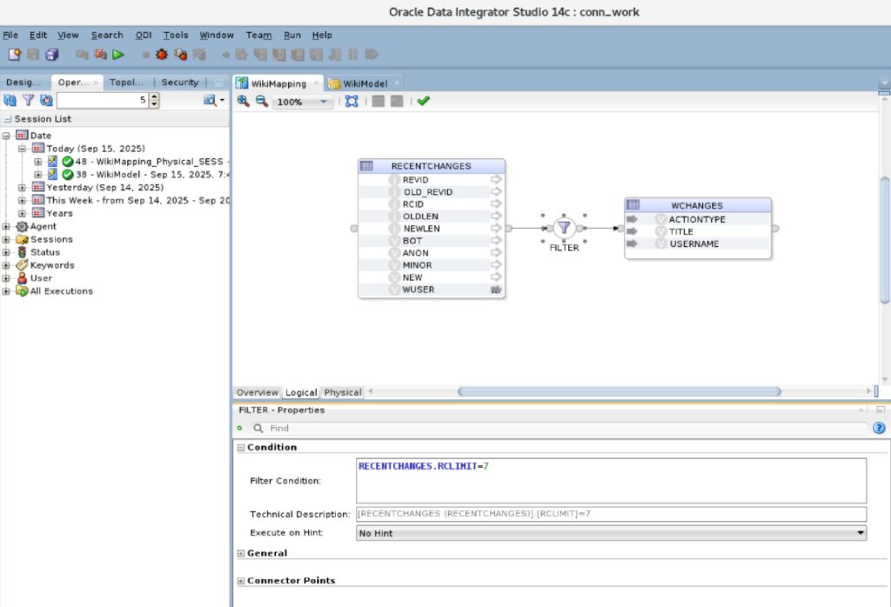Select the USERNAME attribute in WCHANGES
This screenshot has width=891, height=607.
pos(693,243)
